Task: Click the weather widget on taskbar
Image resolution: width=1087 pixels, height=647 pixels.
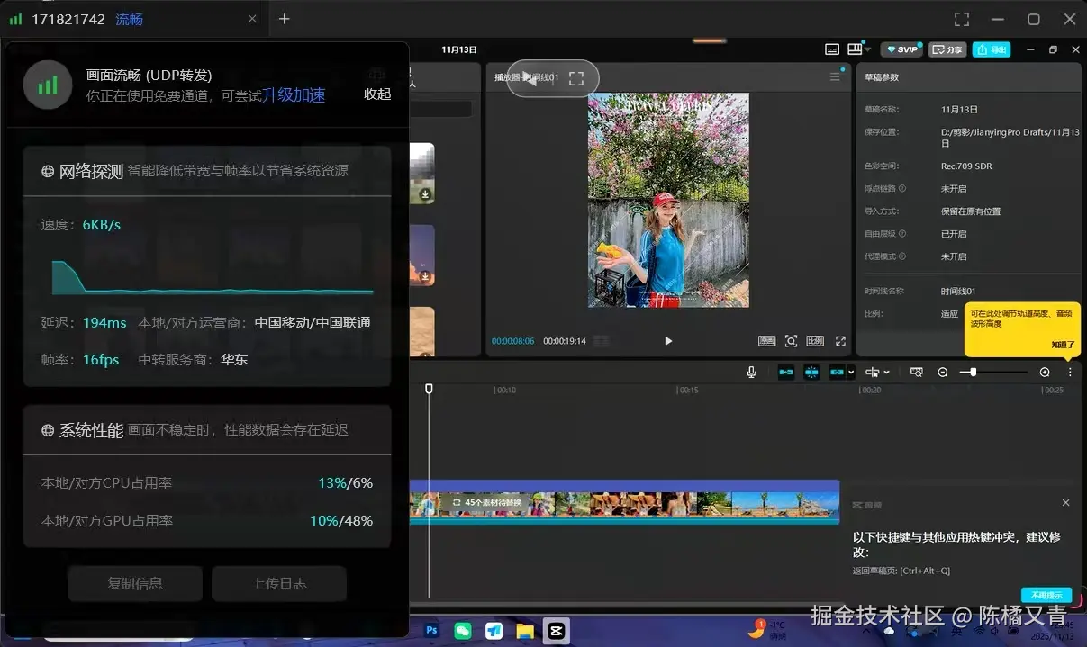Action: pyautogui.click(x=769, y=629)
